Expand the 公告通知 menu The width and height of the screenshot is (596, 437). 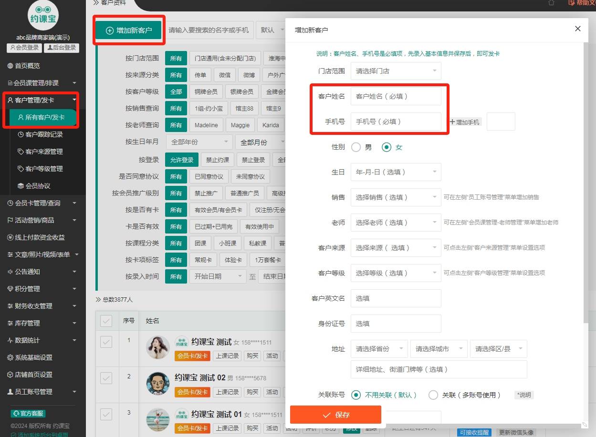tap(42, 272)
